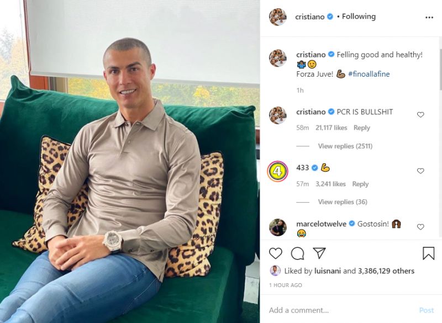
Task: Save post with the bookmark icon
Action: 429,253
